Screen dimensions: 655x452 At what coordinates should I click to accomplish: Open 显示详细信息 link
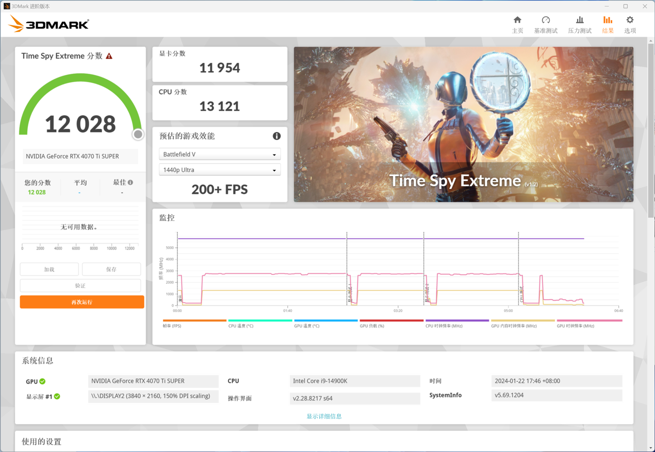[x=324, y=416]
